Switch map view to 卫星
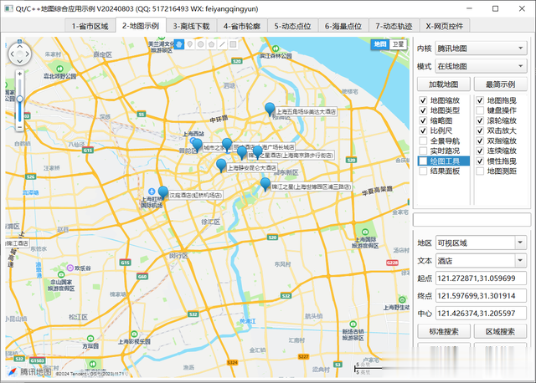Viewport: 536px width, 383px height. 398,44
